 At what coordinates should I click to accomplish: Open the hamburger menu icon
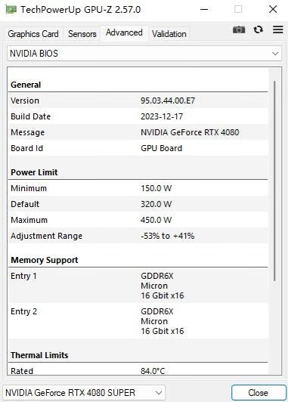point(277,29)
